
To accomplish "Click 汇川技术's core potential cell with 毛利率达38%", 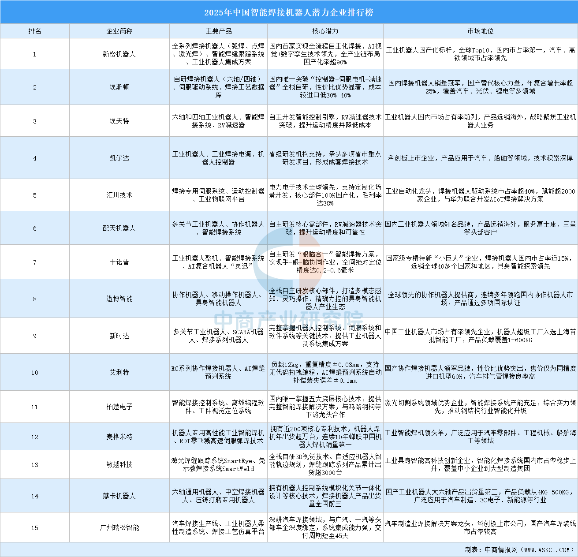I will pyautogui.click(x=325, y=195).
